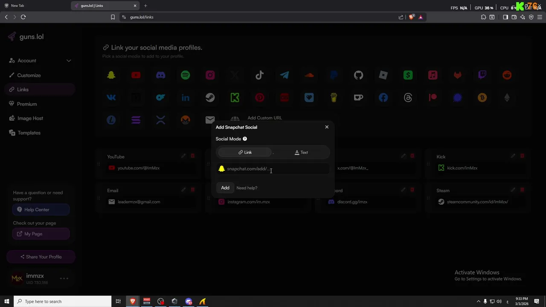The height and width of the screenshot is (307, 546).
Task: Open a new browser tab
Action: pos(145,6)
